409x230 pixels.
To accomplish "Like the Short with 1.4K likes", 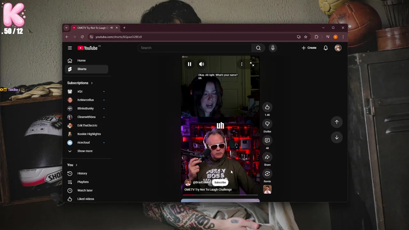I will click(267, 107).
